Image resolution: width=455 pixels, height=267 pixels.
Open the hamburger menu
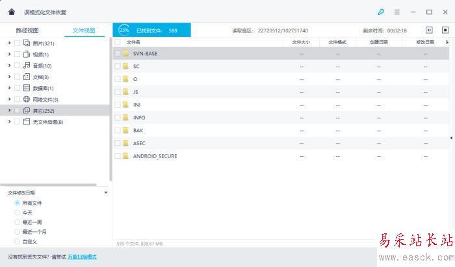[x=397, y=12]
